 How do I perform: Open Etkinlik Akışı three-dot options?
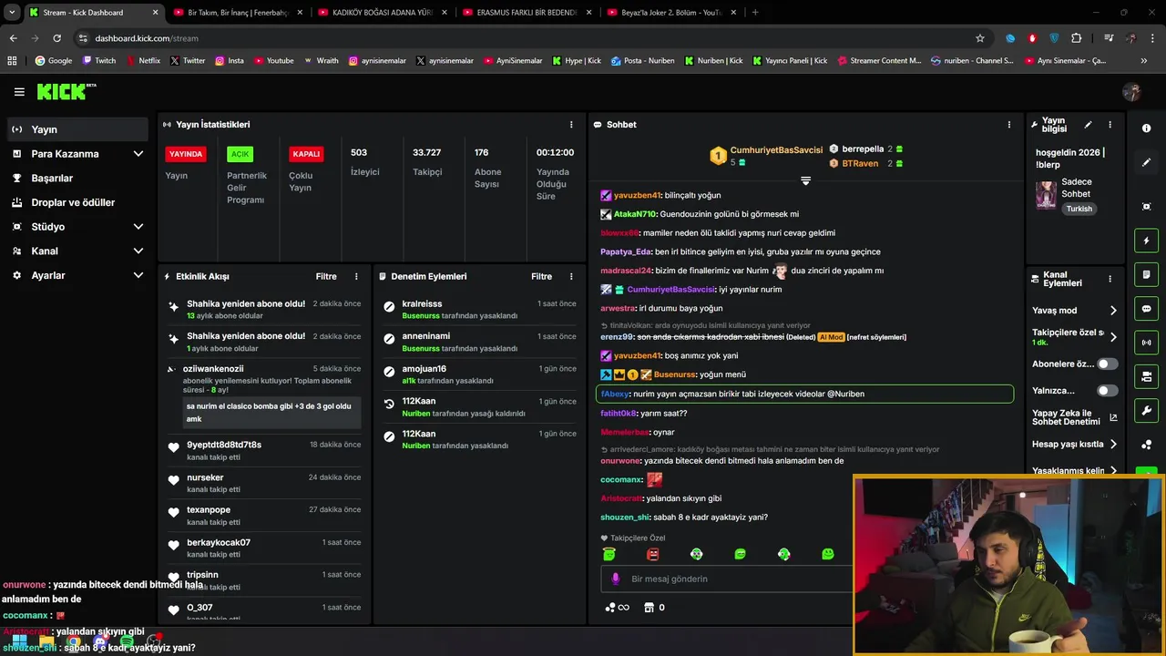pos(356,277)
